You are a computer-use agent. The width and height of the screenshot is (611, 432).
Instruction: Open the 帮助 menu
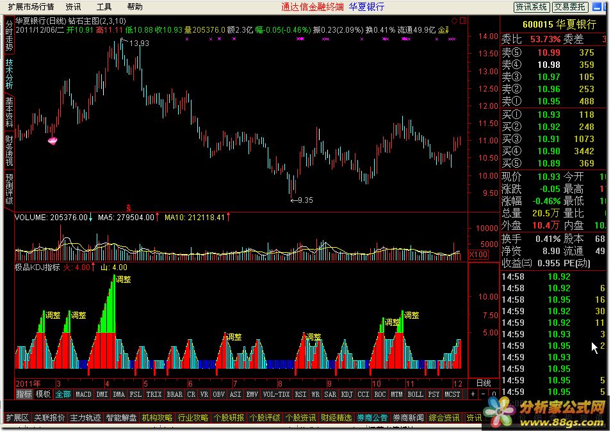(135, 6)
